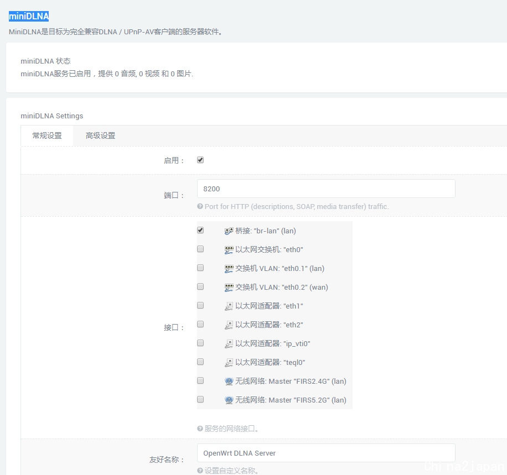Image resolution: width=507 pixels, height=475 pixels.
Task: Click the Ethernet switch icon beside eth0
Action: [x=229, y=250]
